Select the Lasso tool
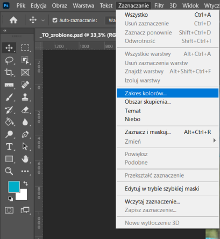Viewport: 220px width, 239px height. [9, 60]
